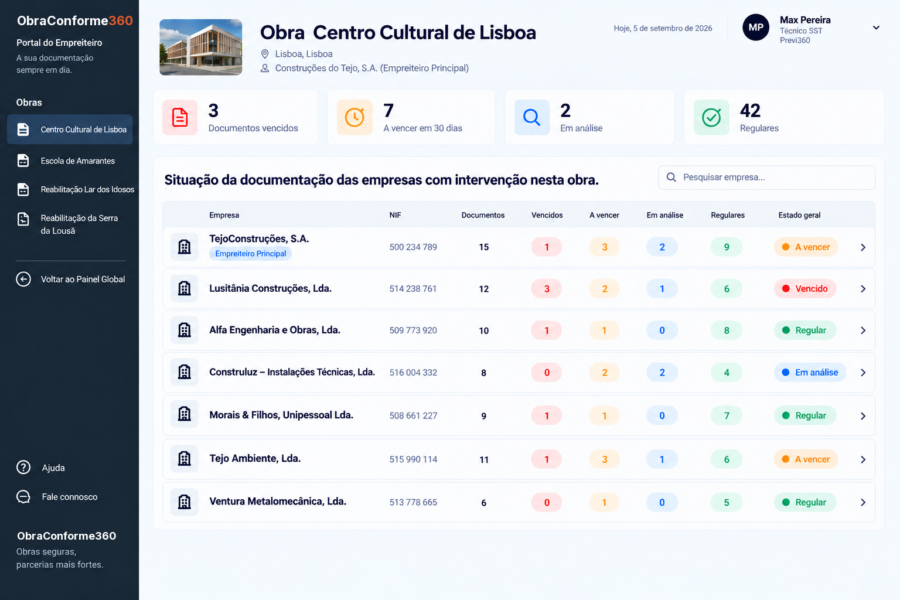900x600 pixels.
Task: Click the Documentos vencidos red document icon
Action: (180, 117)
